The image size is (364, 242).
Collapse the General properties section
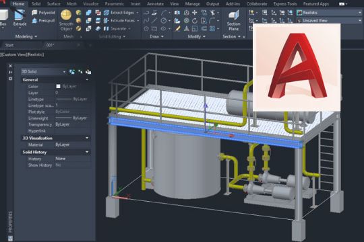coord(87,80)
